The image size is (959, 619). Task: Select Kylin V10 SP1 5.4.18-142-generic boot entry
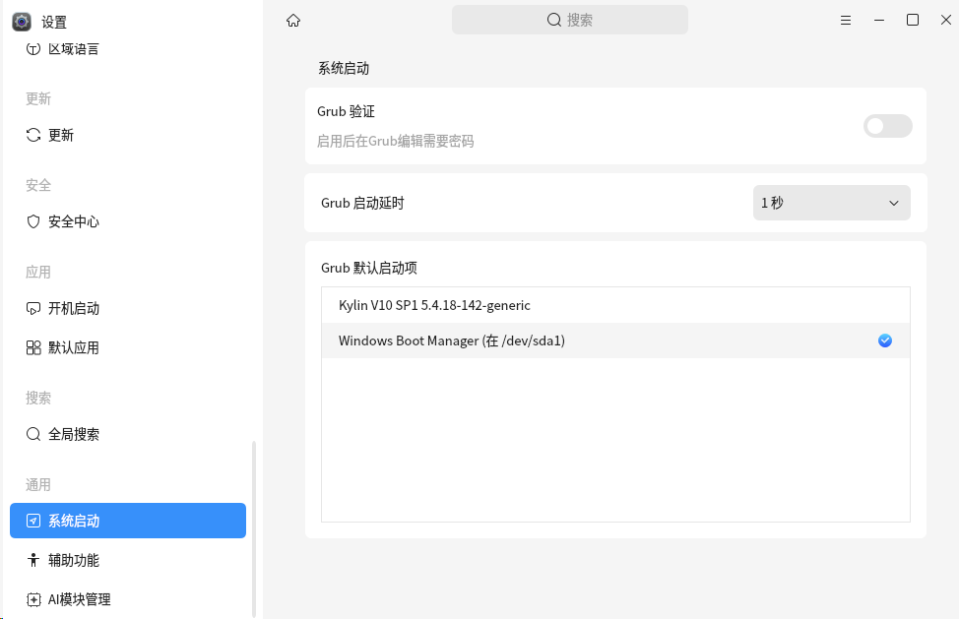point(615,305)
